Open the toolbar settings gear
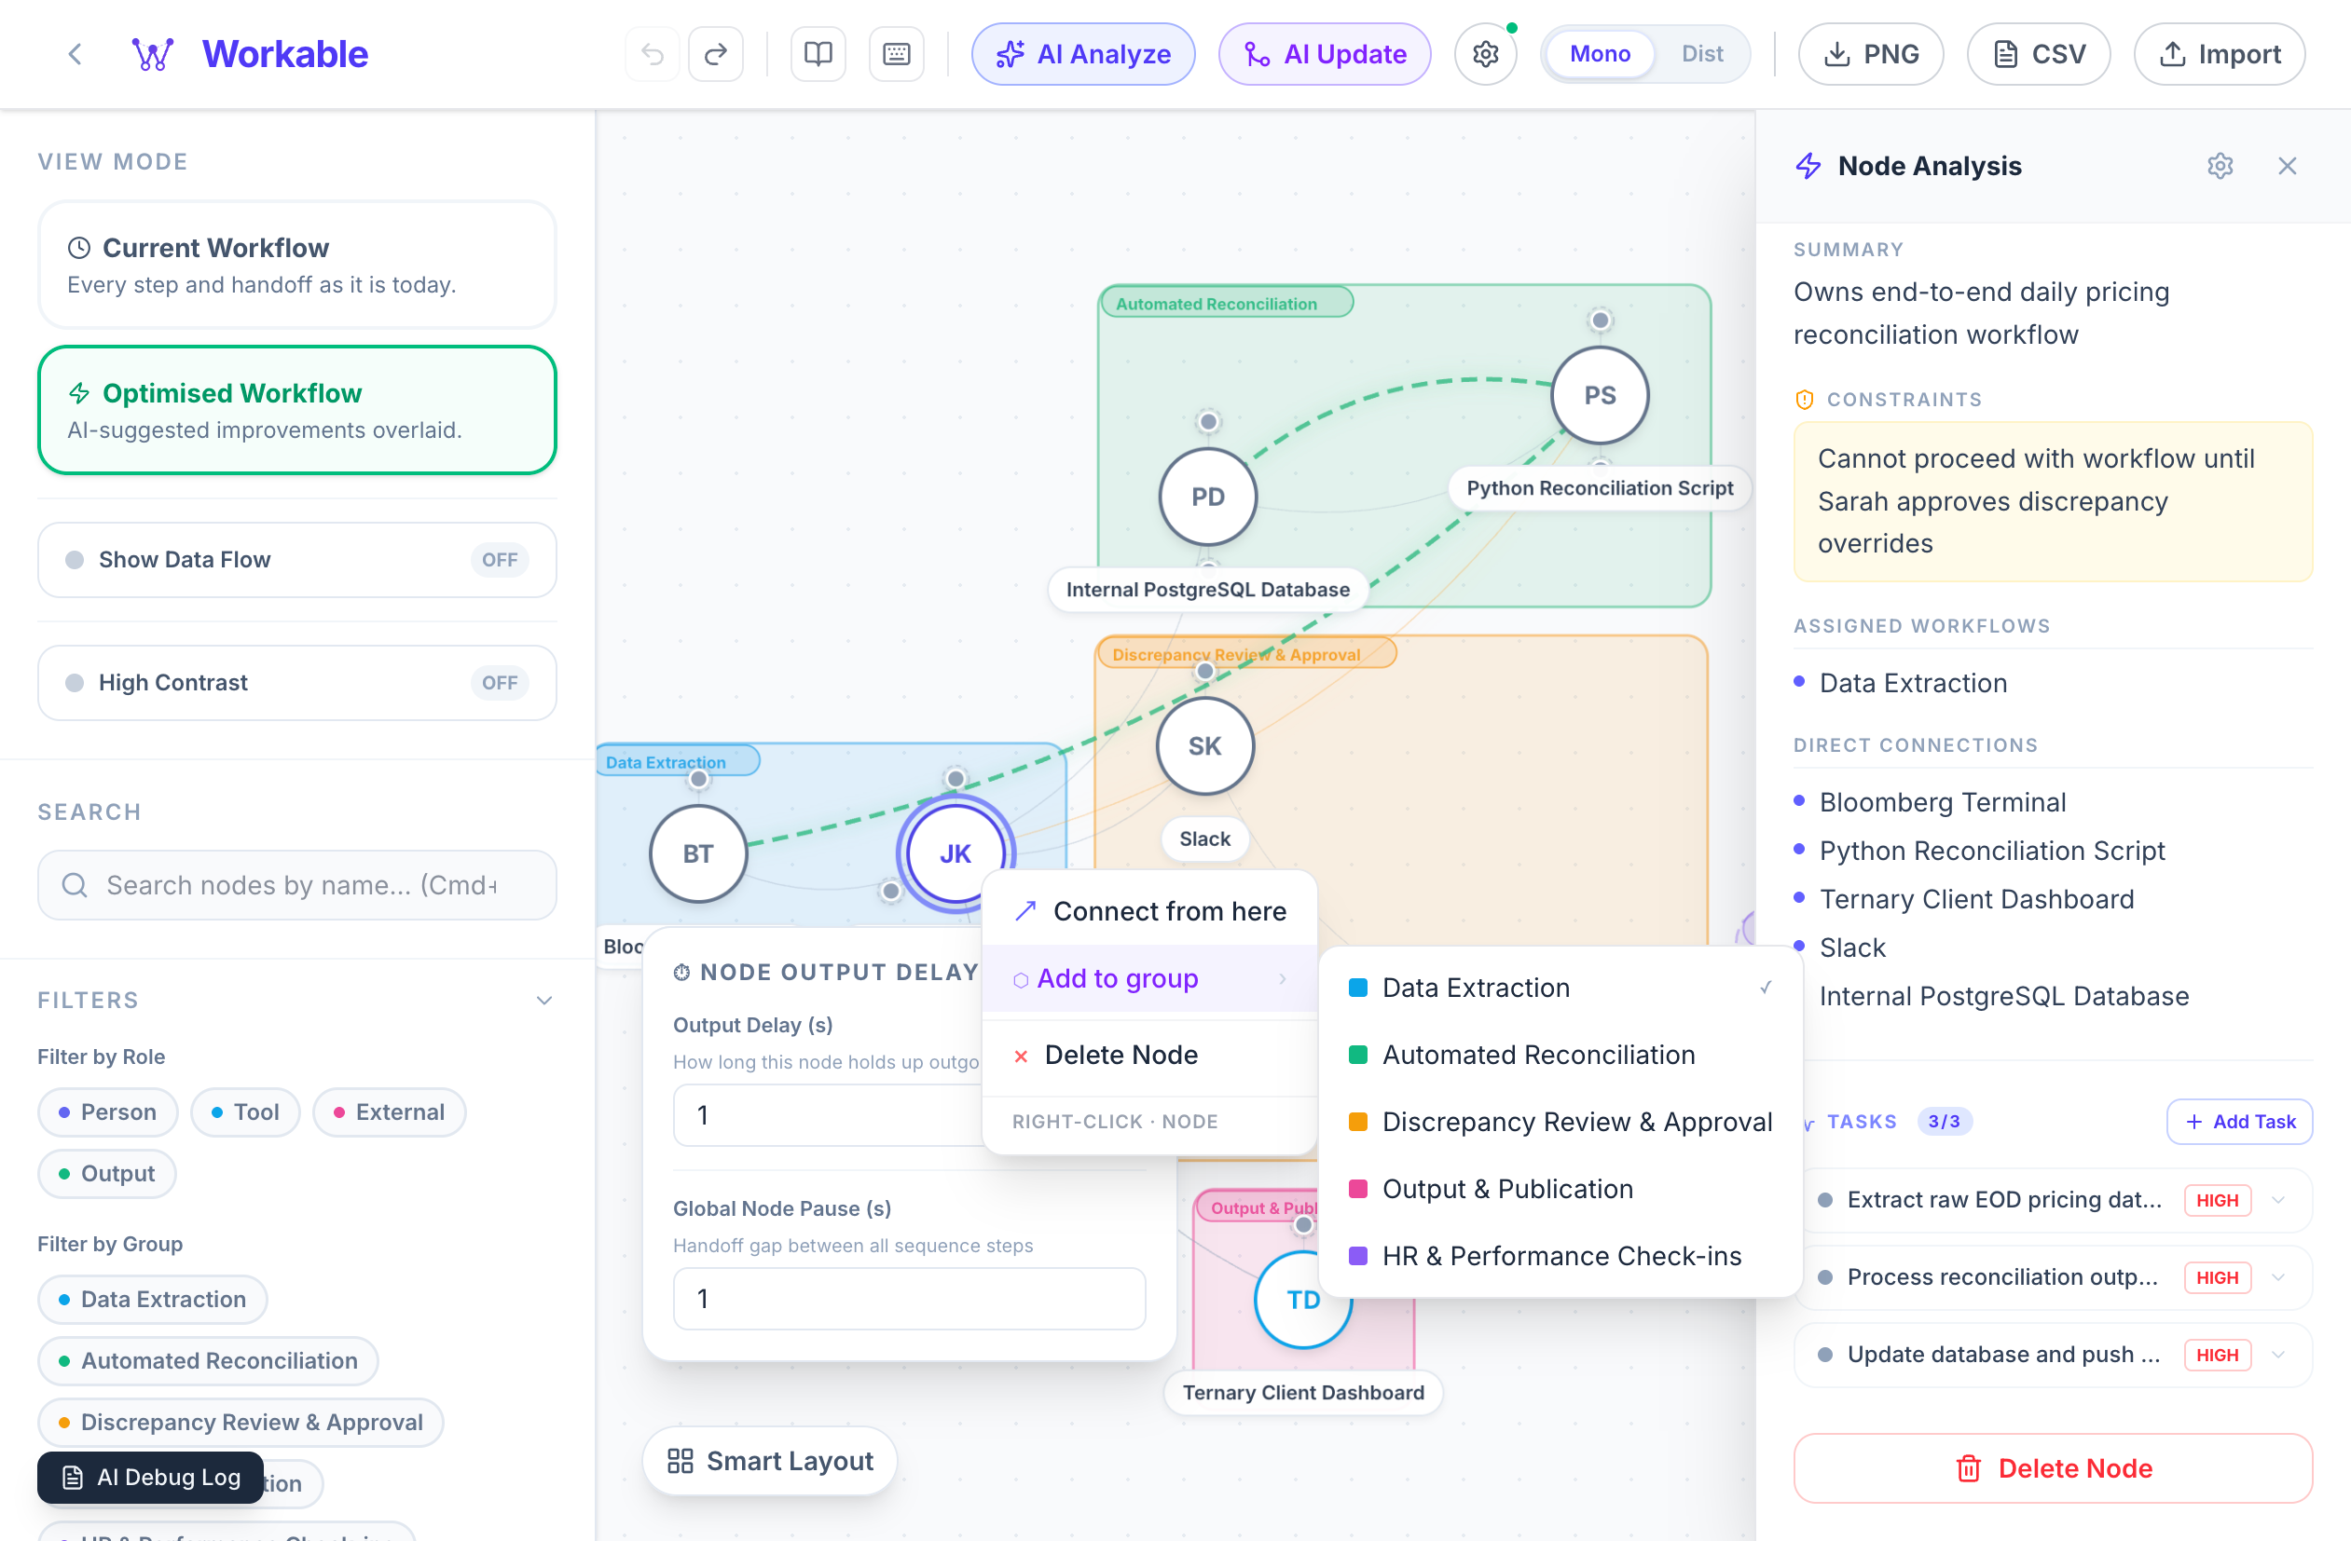Viewport: 2351px width, 1541px height. tap(1485, 54)
